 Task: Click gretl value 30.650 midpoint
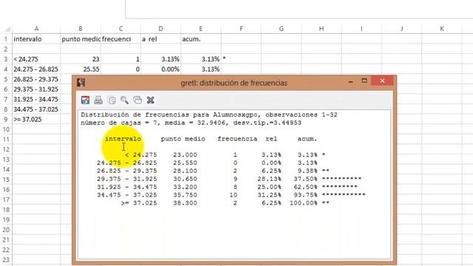tap(185, 179)
